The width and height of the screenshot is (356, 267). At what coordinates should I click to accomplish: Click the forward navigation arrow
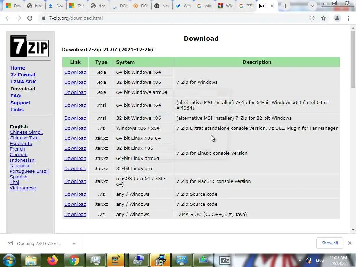(x=19, y=18)
